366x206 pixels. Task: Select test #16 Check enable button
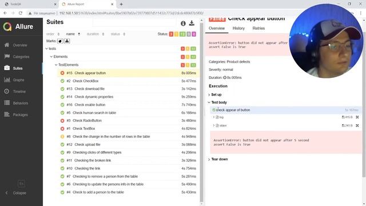tap(128, 105)
